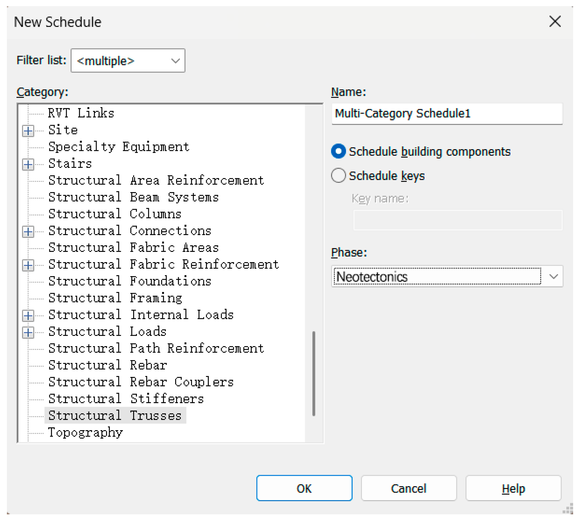Image resolution: width=580 pixels, height=523 pixels.
Task: Click the schedule Name text field
Action: [447, 114]
